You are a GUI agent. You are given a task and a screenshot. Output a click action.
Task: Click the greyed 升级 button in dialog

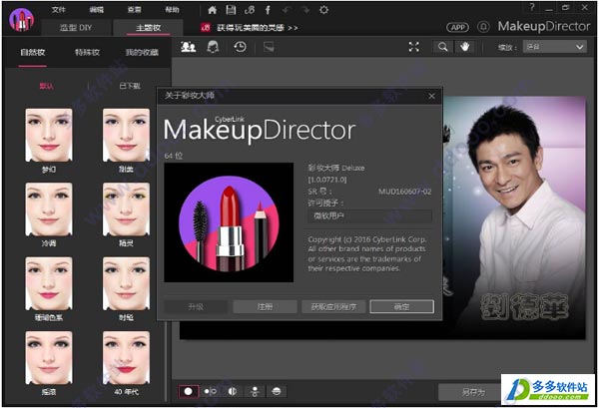point(196,306)
